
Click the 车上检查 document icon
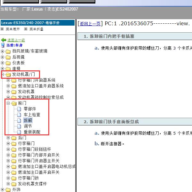[19, 115]
